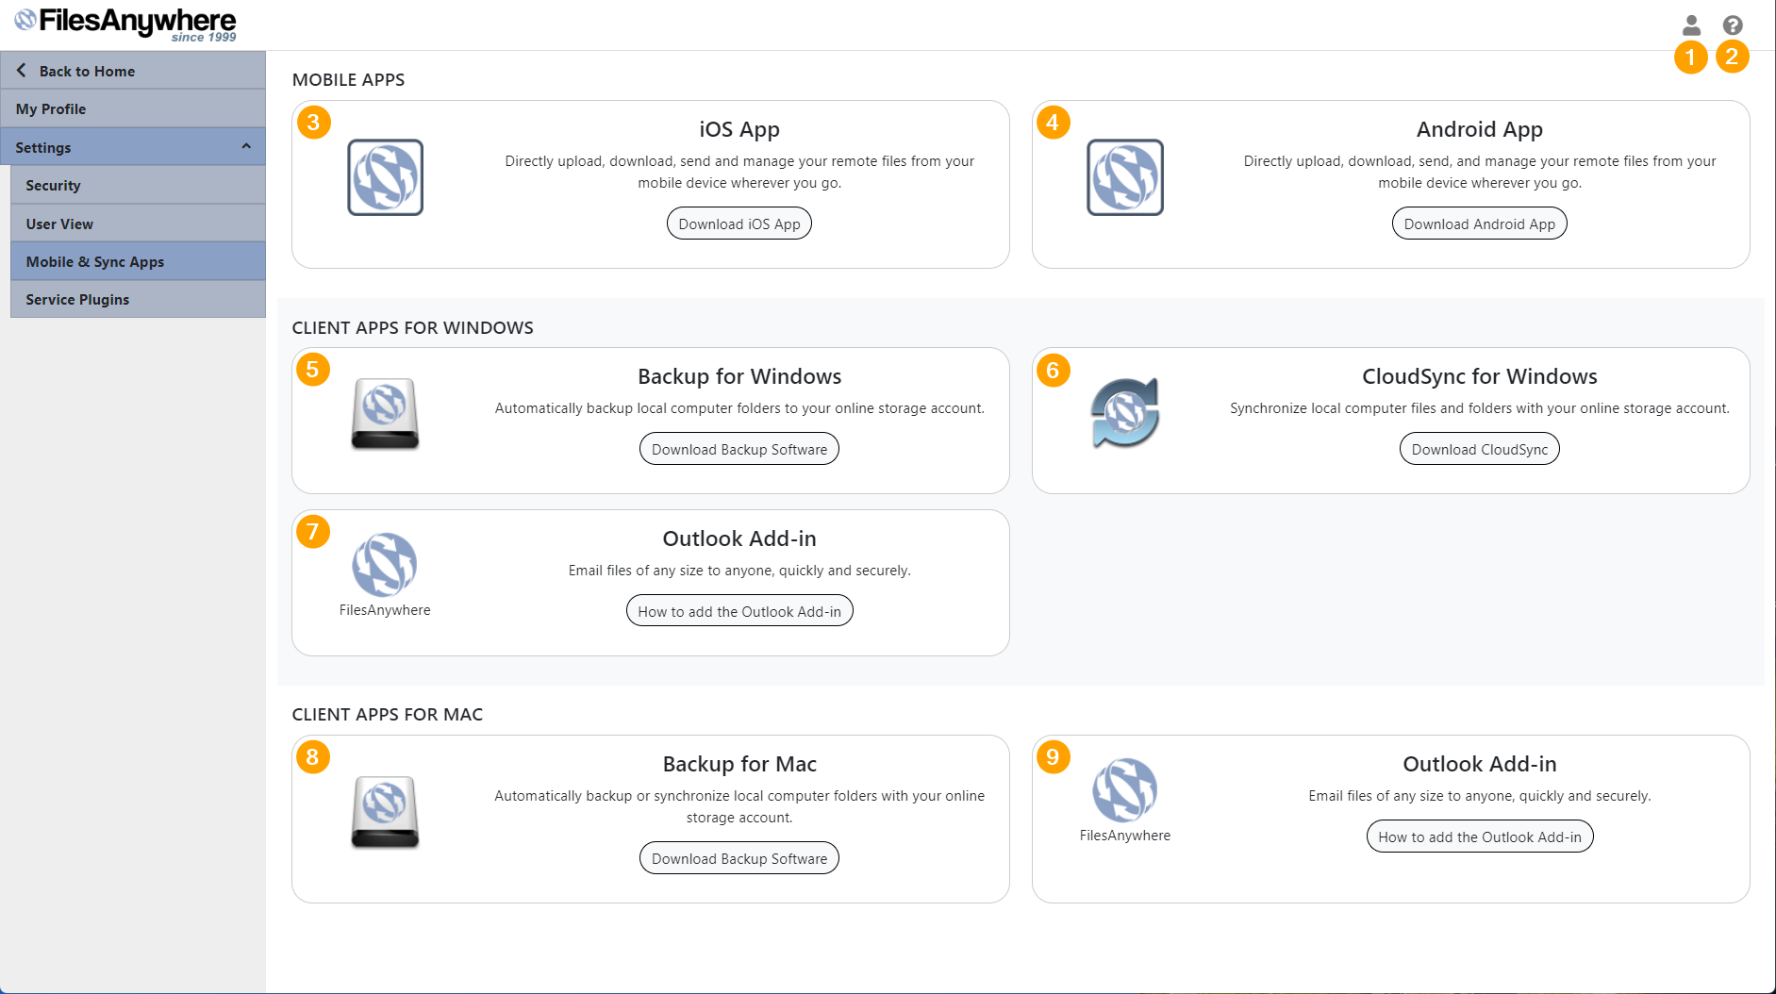Image resolution: width=1776 pixels, height=994 pixels.
Task: Open Service Plugins settings
Action: coord(138,299)
